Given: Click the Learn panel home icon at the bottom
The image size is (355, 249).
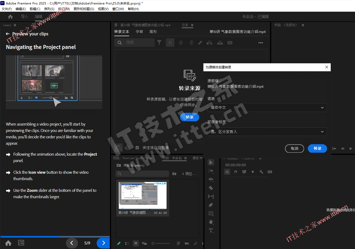Looking at the screenshot, I should pos(8,243).
